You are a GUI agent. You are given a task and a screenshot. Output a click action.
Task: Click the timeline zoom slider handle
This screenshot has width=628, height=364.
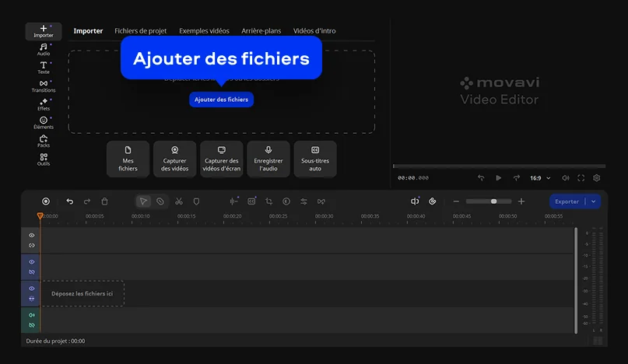click(x=494, y=201)
